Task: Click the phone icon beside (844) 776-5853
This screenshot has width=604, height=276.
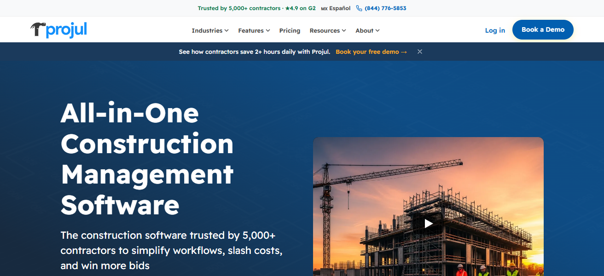Action: pyautogui.click(x=359, y=8)
